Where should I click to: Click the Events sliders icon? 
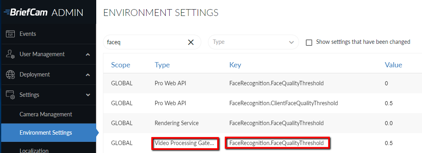click(10, 34)
